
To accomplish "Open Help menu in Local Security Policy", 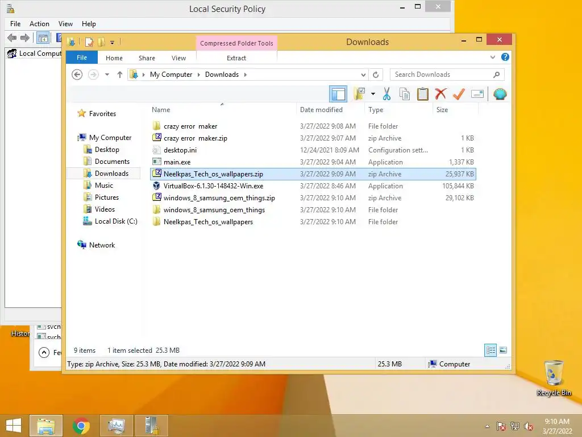I will (89, 24).
